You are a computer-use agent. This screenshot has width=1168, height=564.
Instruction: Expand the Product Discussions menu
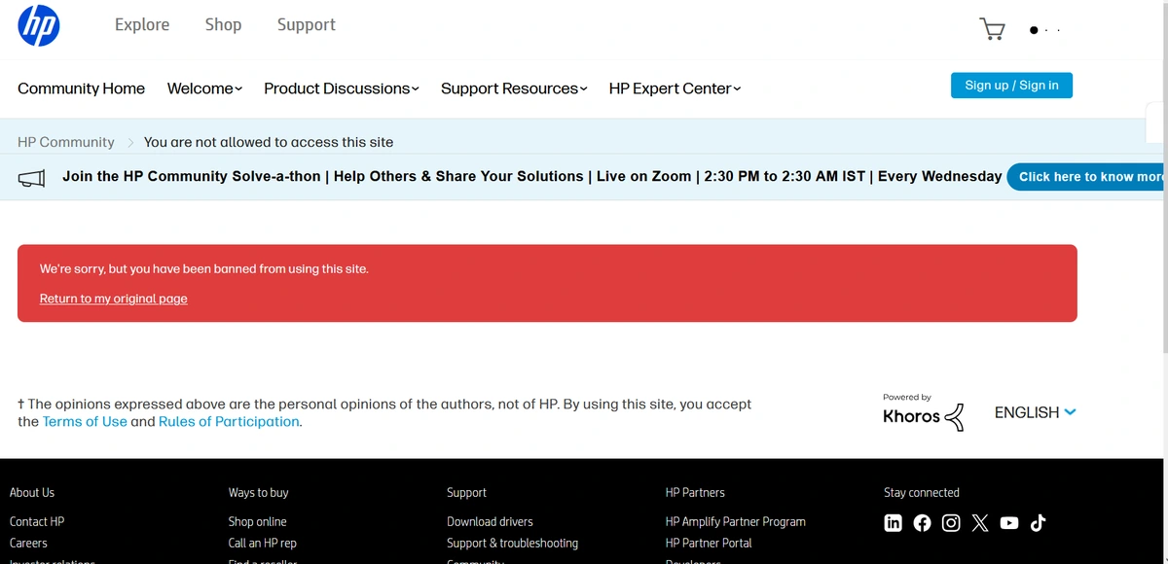point(341,88)
